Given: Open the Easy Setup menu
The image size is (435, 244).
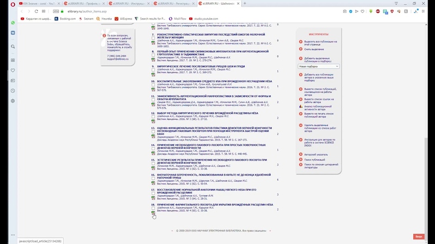Looking at the screenshot, I should pos(423,11).
